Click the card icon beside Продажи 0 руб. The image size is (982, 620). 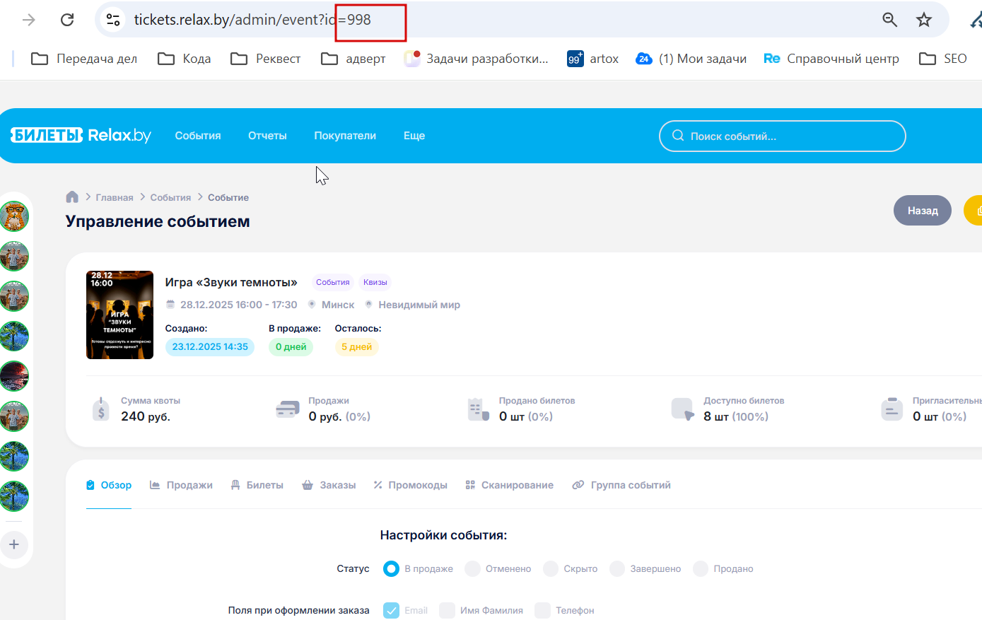[x=287, y=409]
